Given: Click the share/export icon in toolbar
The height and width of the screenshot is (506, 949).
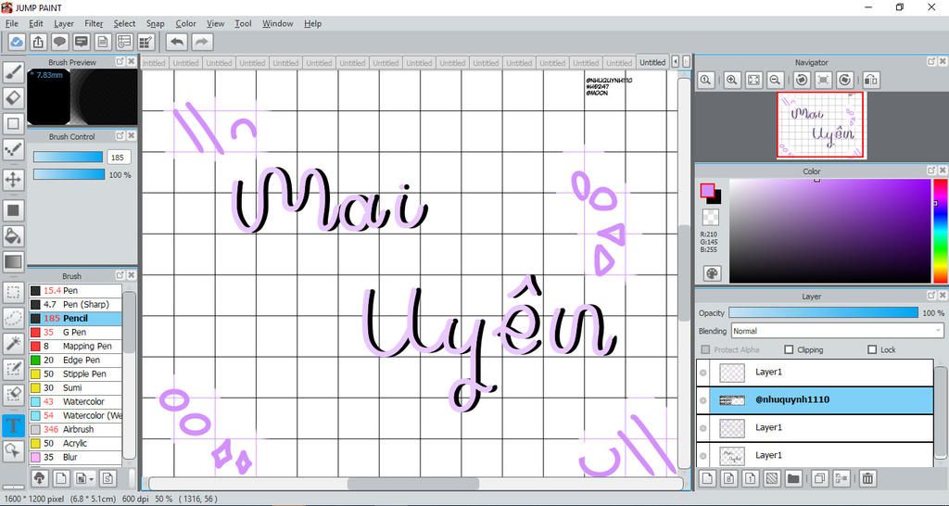Looking at the screenshot, I should click(x=37, y=42).
